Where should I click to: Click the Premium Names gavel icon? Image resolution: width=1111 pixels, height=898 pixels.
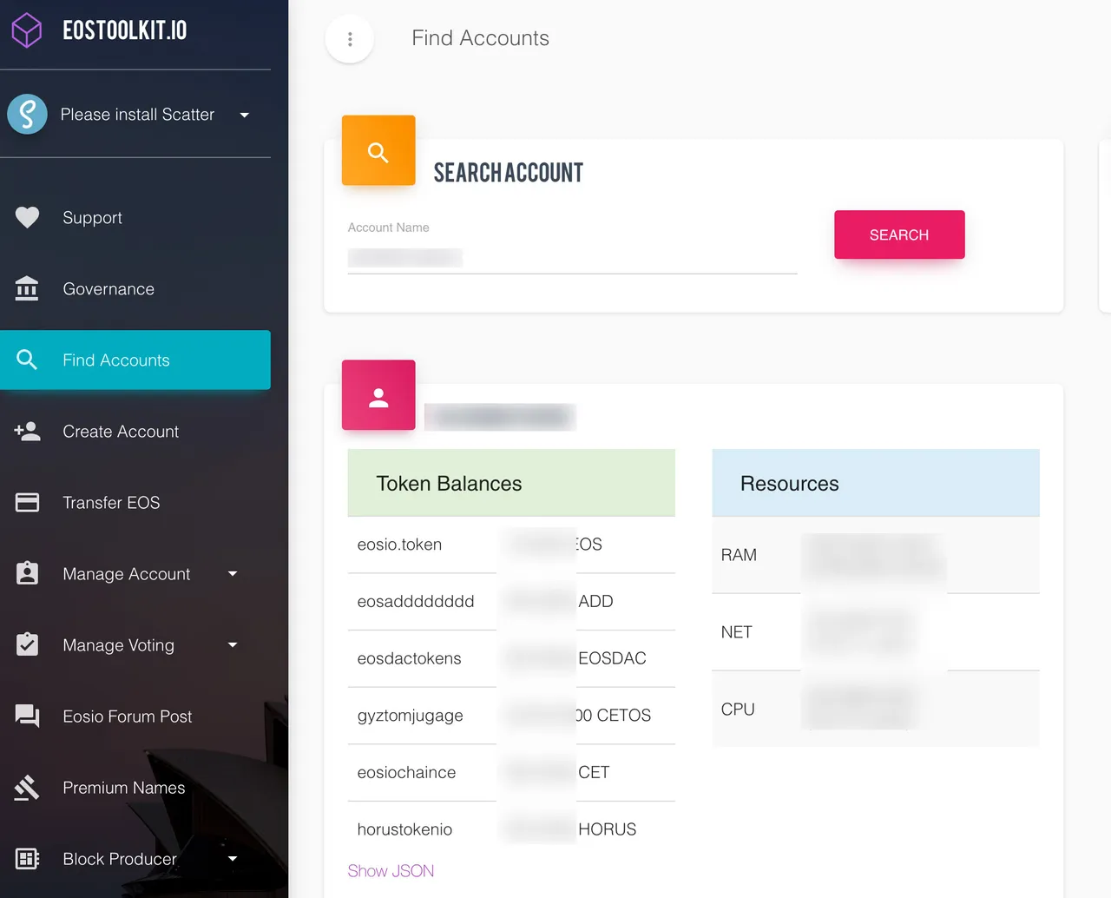click(x=27, y=787)
